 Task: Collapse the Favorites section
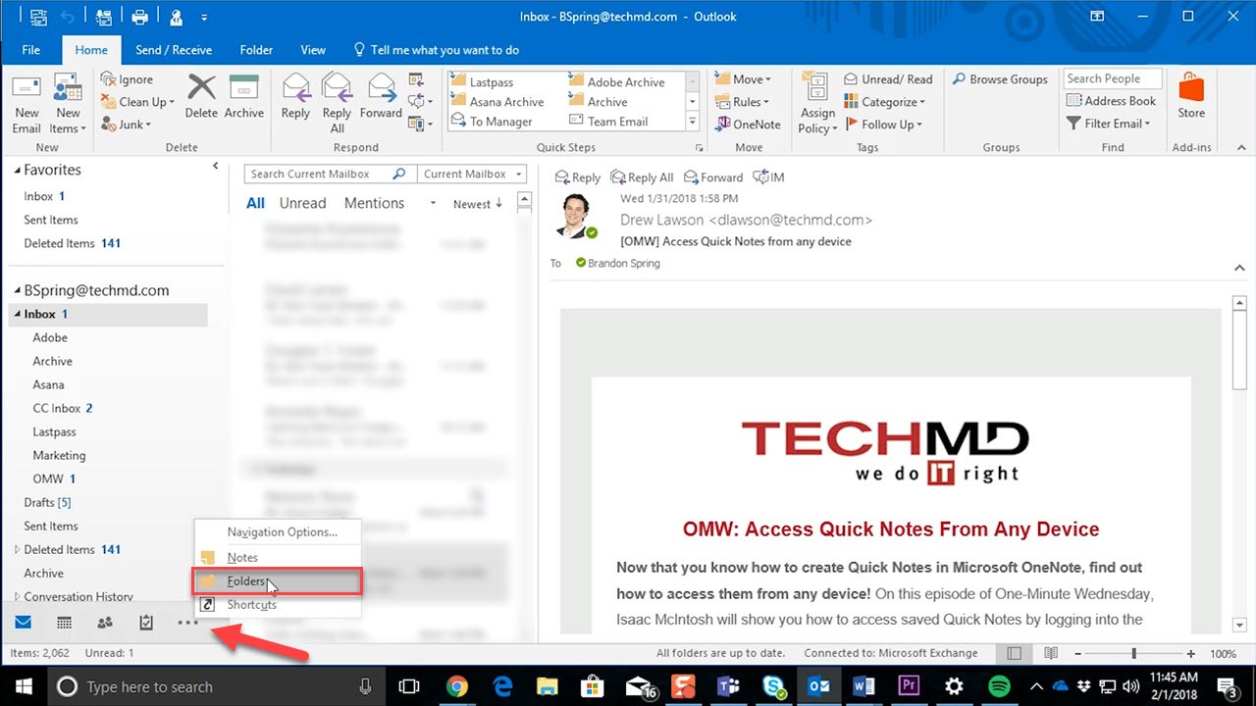pyautogui.click(x=17, y=171)
